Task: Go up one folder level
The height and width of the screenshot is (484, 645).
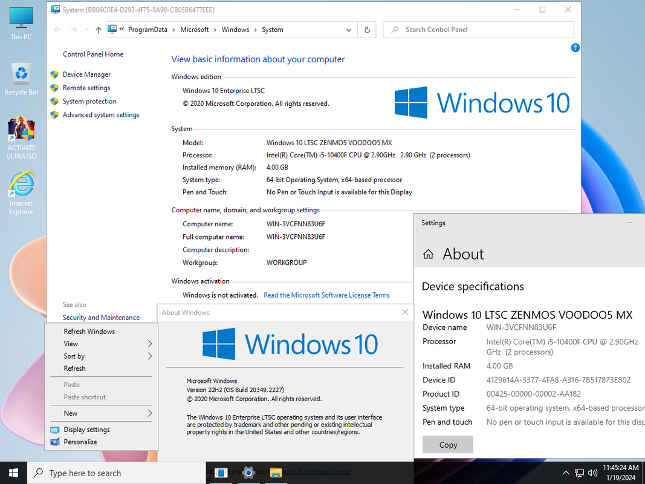Action: pyautogui.click(x=99, y=30)
